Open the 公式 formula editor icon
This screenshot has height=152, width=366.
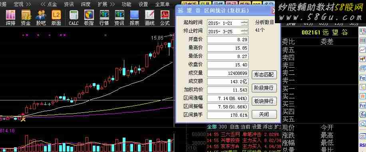[x=165, y=18]
